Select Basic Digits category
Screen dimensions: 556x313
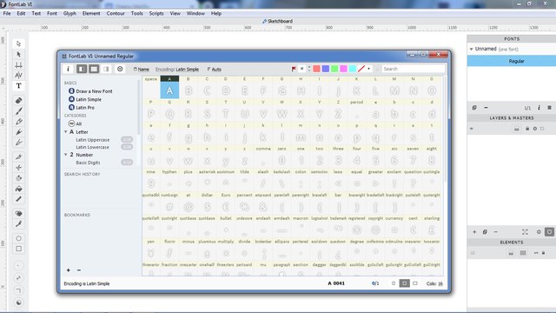[88, 163]
